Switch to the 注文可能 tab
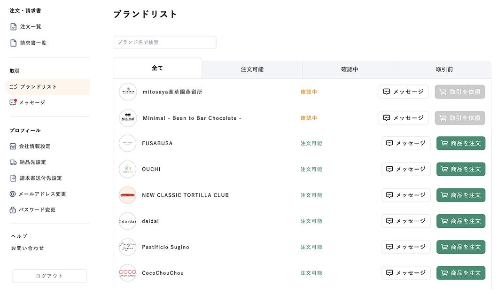This screenshot has height=295, width=498. pos(252,70)
